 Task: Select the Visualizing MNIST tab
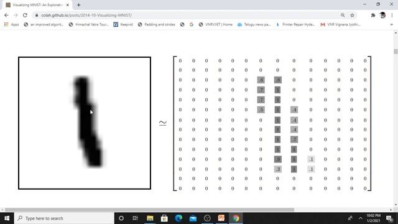tap(37, 5)
